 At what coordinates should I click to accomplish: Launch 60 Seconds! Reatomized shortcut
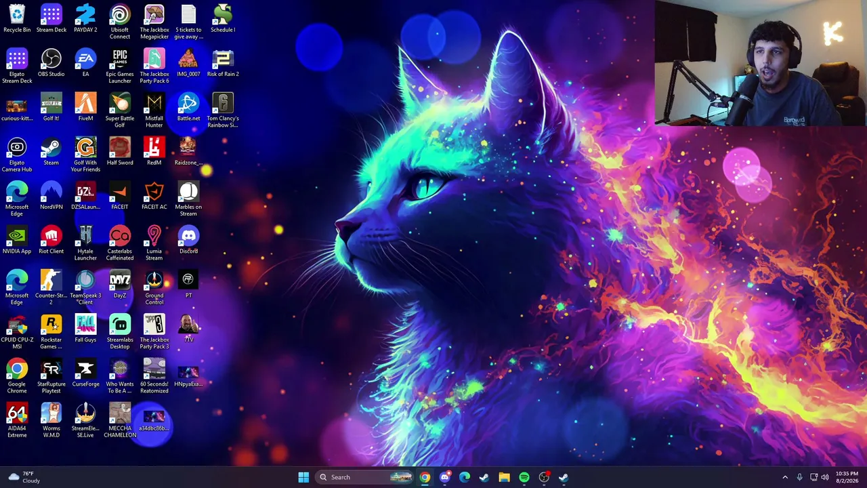[x=154, y=376]
